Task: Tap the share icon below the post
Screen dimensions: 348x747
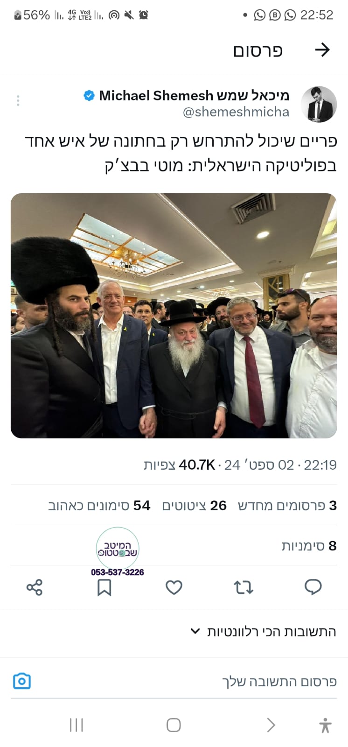Action: pyautogui.click(x=35, y=587)
